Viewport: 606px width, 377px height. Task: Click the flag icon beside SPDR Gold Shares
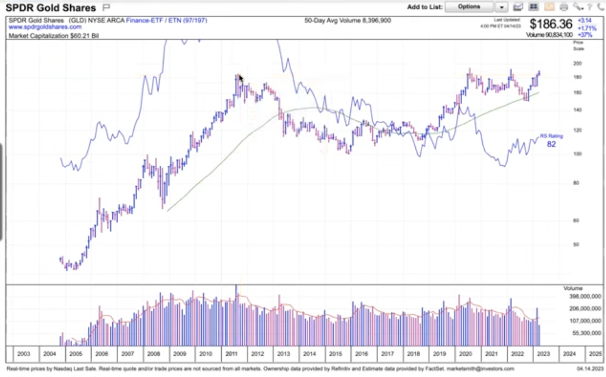coord(107,7)
